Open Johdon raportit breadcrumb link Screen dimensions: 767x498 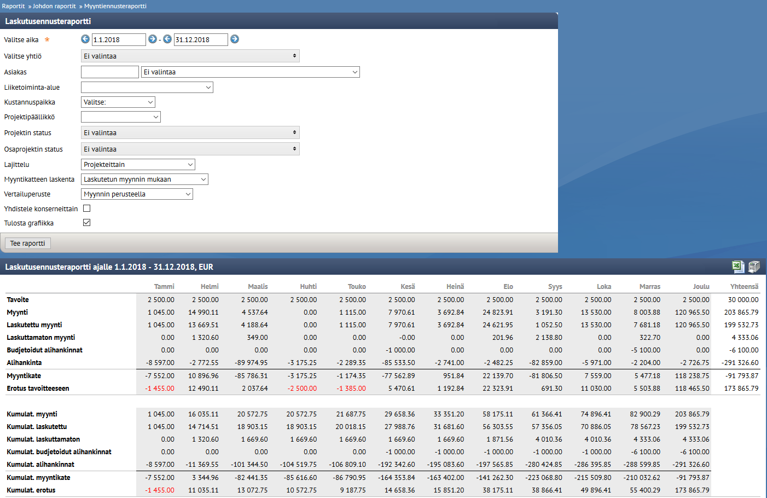pyautogui.click(x=54, y=6)
